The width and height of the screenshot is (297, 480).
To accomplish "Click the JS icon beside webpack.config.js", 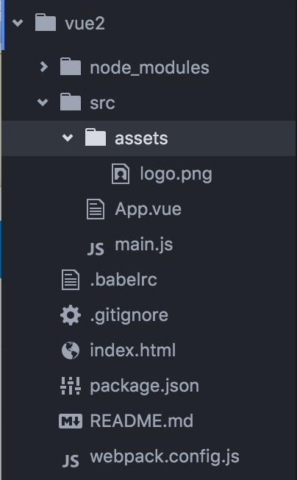I will [71, 460].
